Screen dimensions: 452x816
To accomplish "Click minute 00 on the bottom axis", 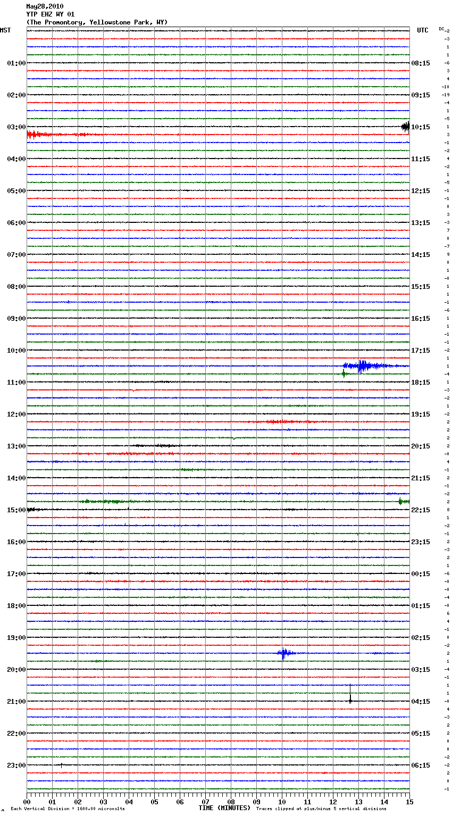I will tap(27, 802).
